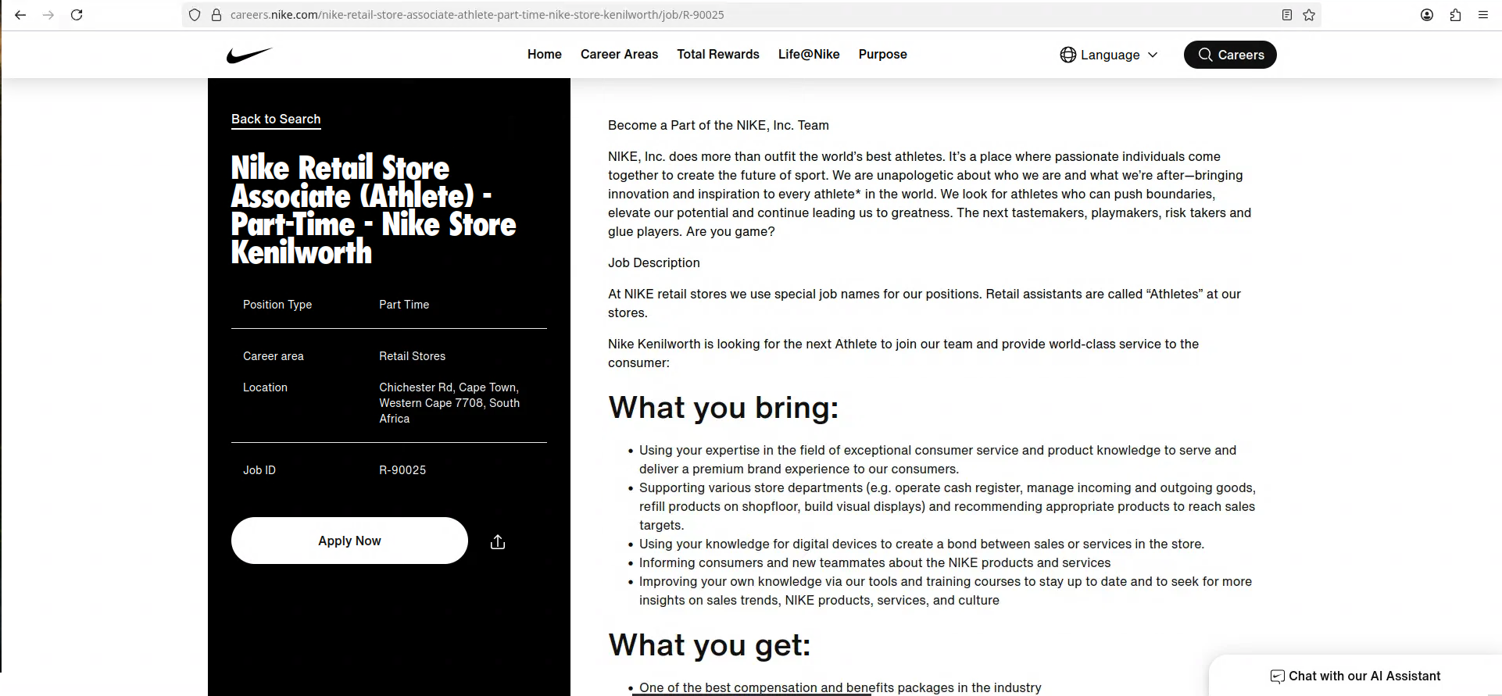Click bullet about Informing consumers and new teammates

(x=874, y=562)
